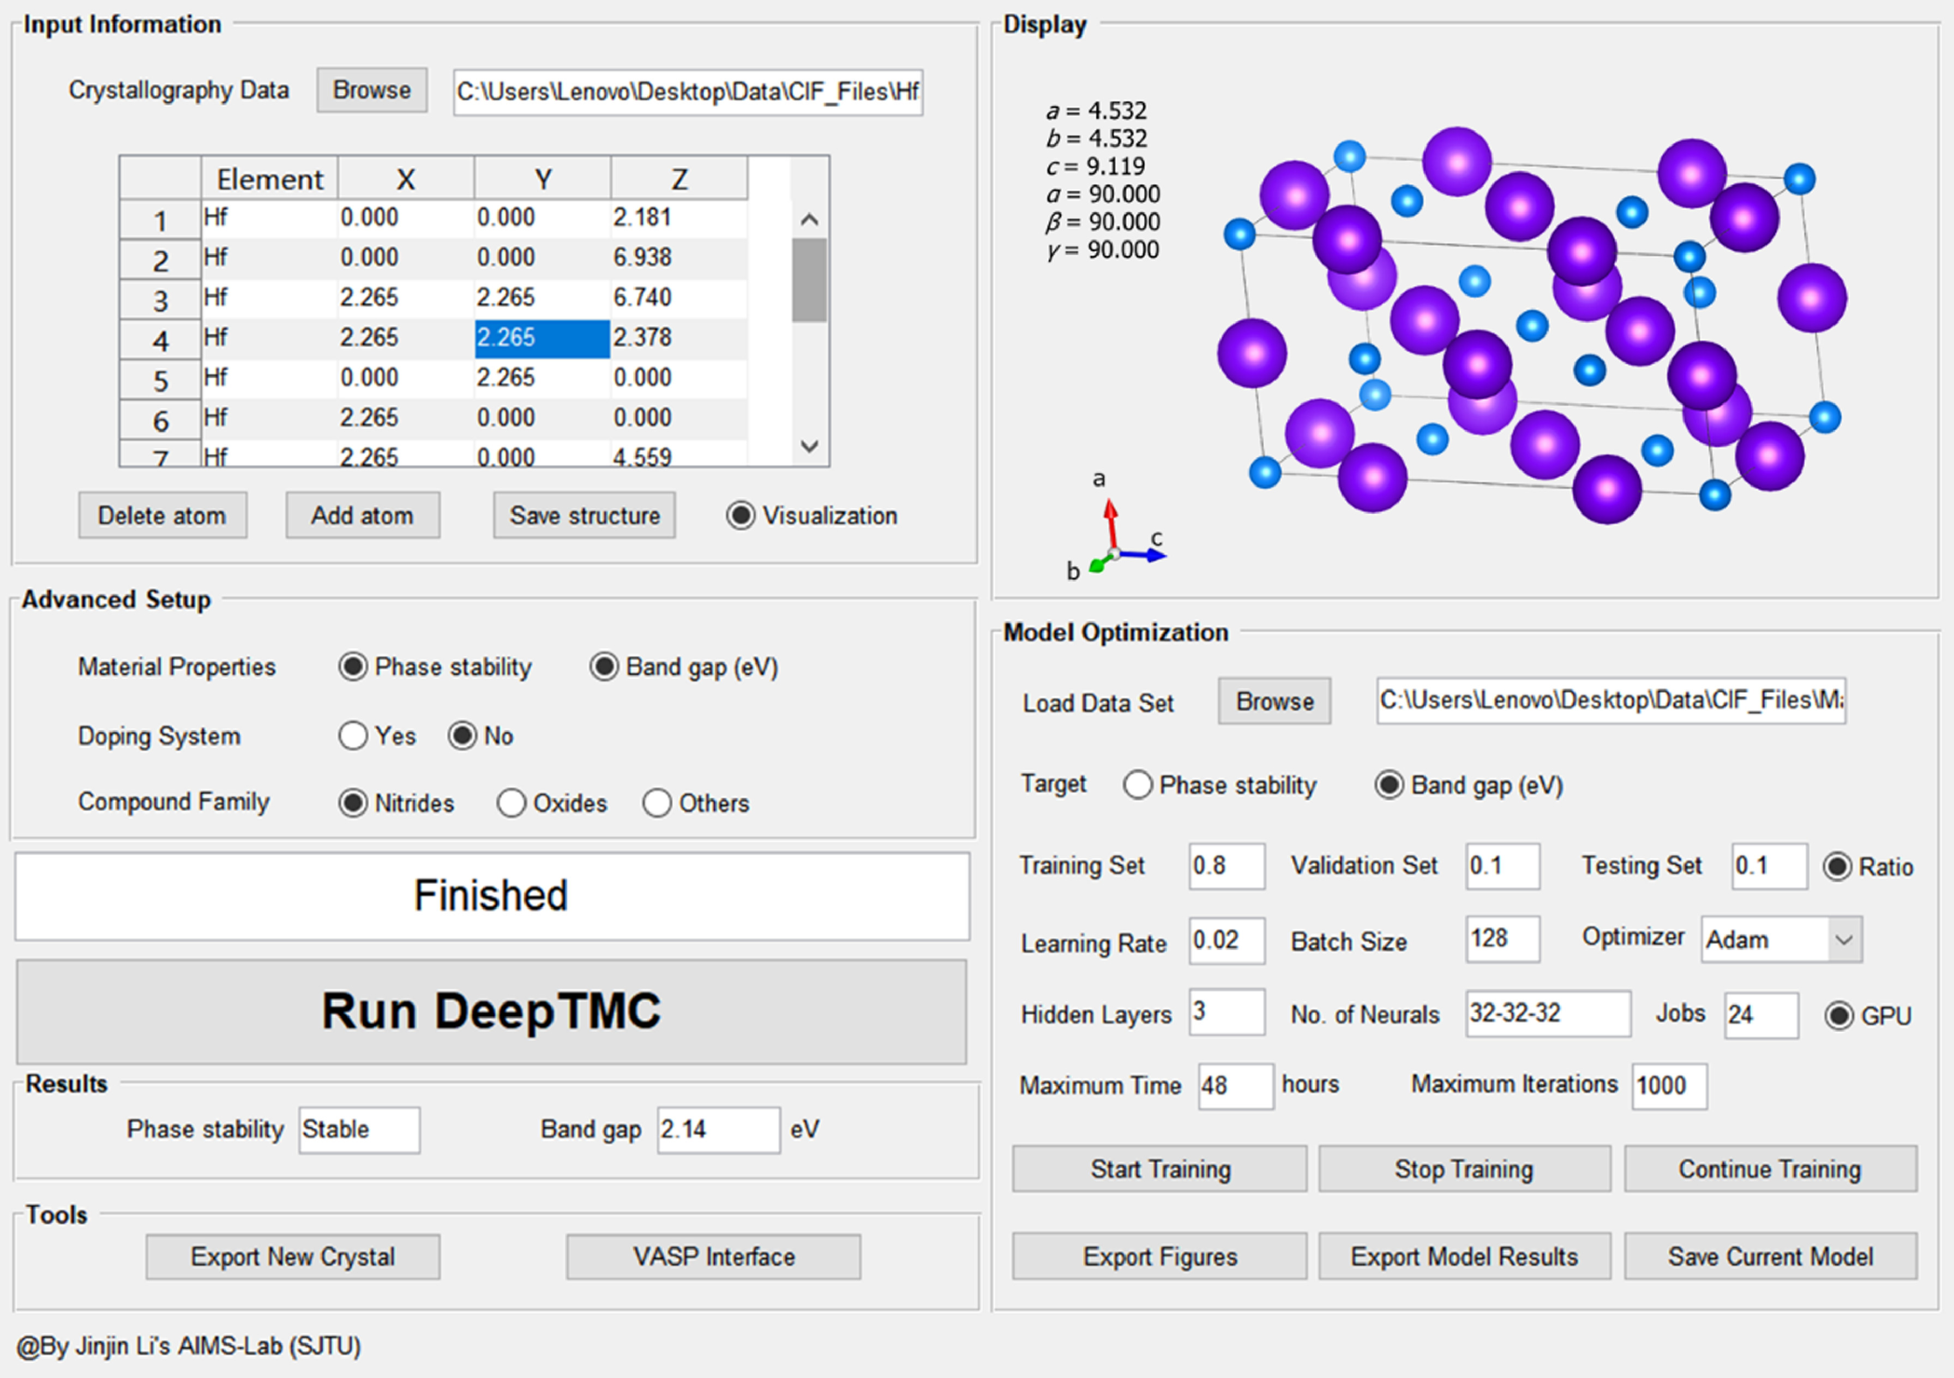
Task: Toggle the GPU option
Action: [x=1839, y=1016]
